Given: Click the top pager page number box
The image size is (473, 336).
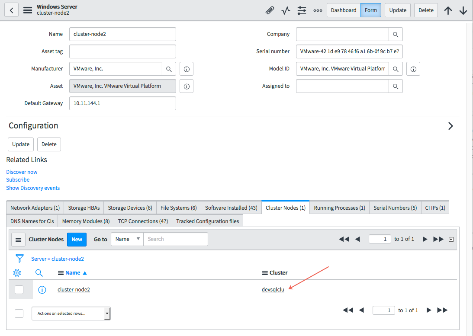Looking at the screenshot, I should [380, 239].
